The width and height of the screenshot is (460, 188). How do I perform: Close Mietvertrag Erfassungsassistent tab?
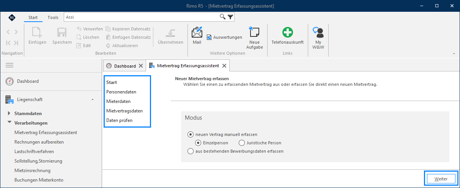pos(224,66)
